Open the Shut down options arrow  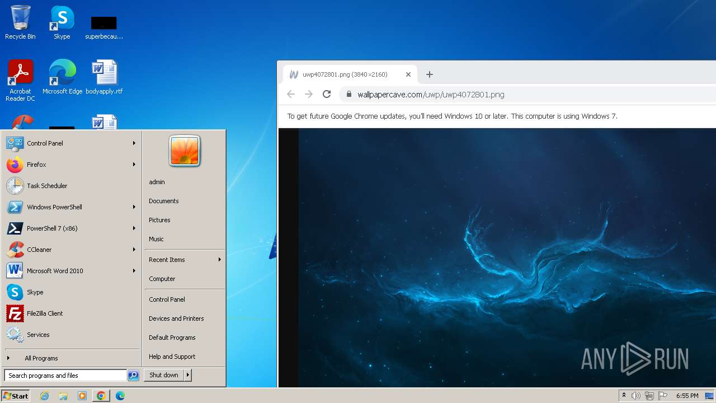188,375
